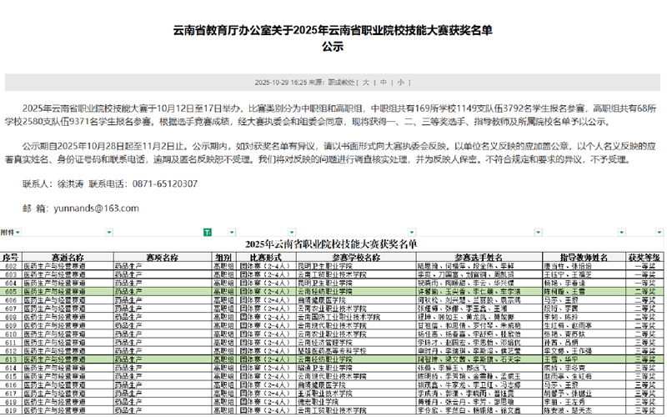Click the green T icon in filter row
Screen dimensions: 667x417
[208, 233]
